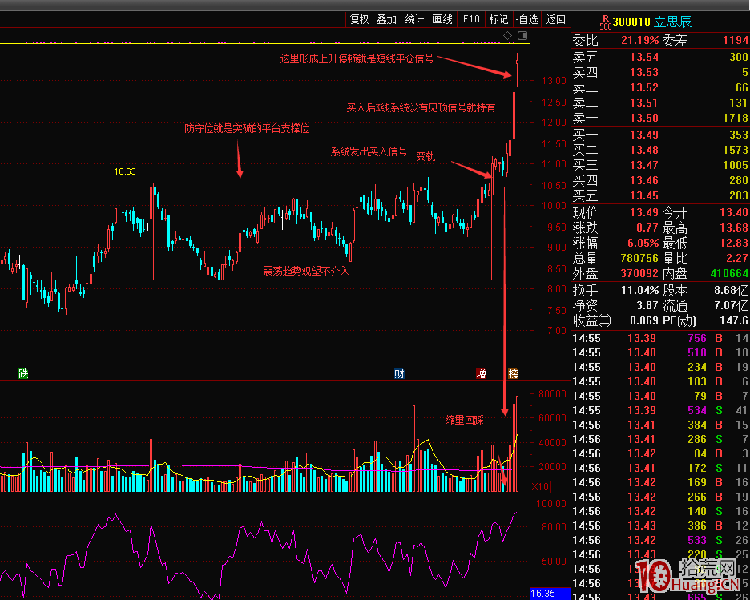Select tick trade with volume 756
This screenshot has height=600, width=750.
660,339
